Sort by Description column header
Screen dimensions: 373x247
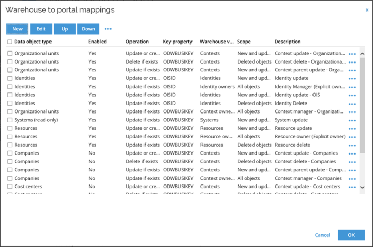coord(287,42)
